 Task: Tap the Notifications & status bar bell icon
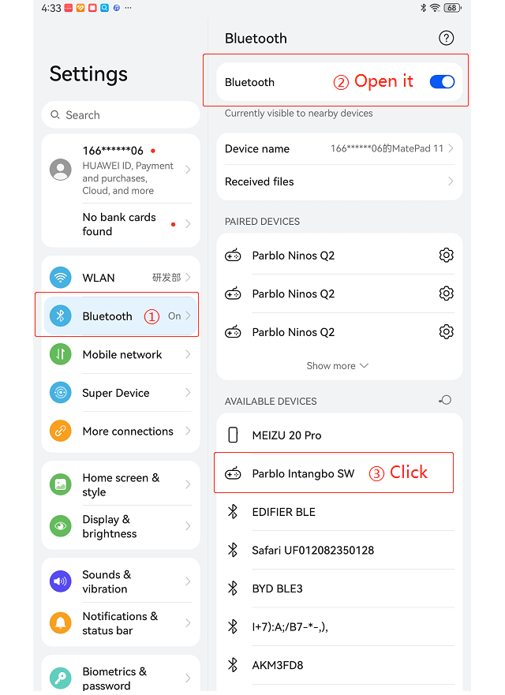pyautogui.click(x=61, y=622)
